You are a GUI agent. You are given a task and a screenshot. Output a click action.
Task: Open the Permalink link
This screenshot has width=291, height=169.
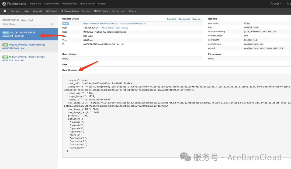171,19
